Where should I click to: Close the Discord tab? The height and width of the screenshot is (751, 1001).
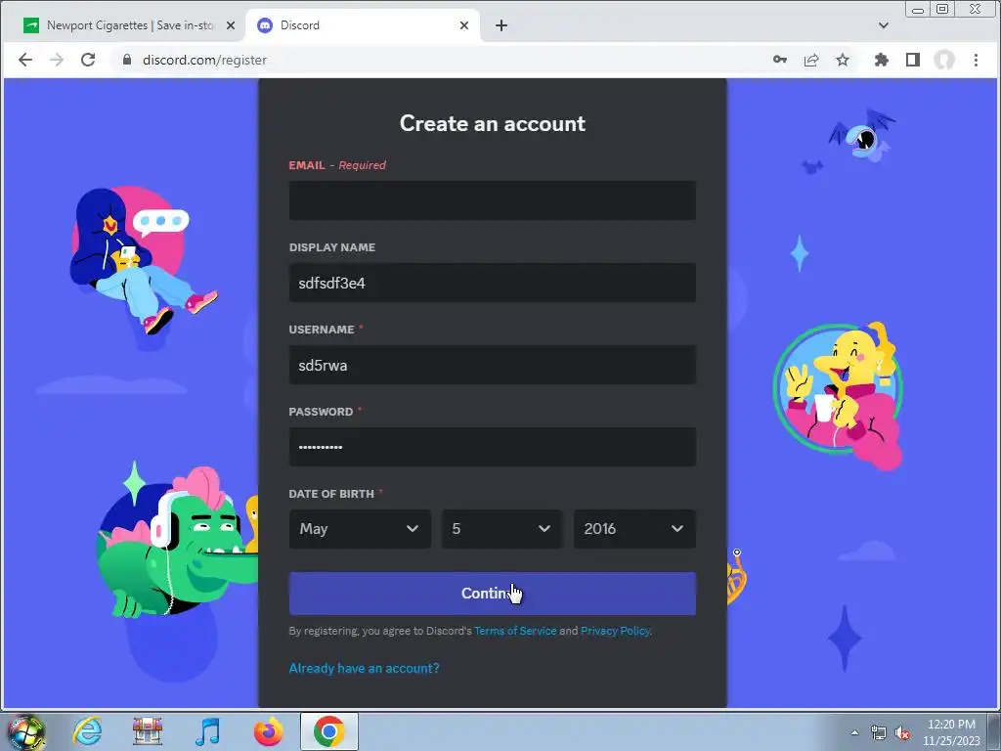pyautogui.click(x=464, y=25)
